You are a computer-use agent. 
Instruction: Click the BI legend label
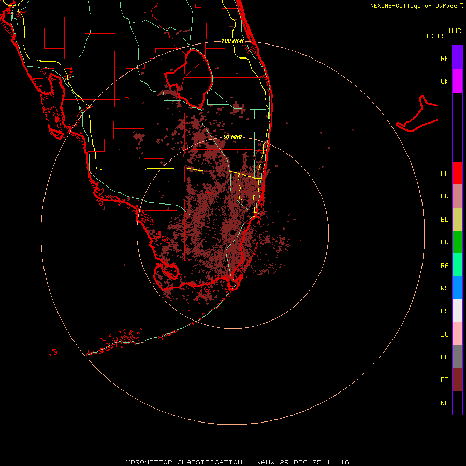click(x=444, y=380)
